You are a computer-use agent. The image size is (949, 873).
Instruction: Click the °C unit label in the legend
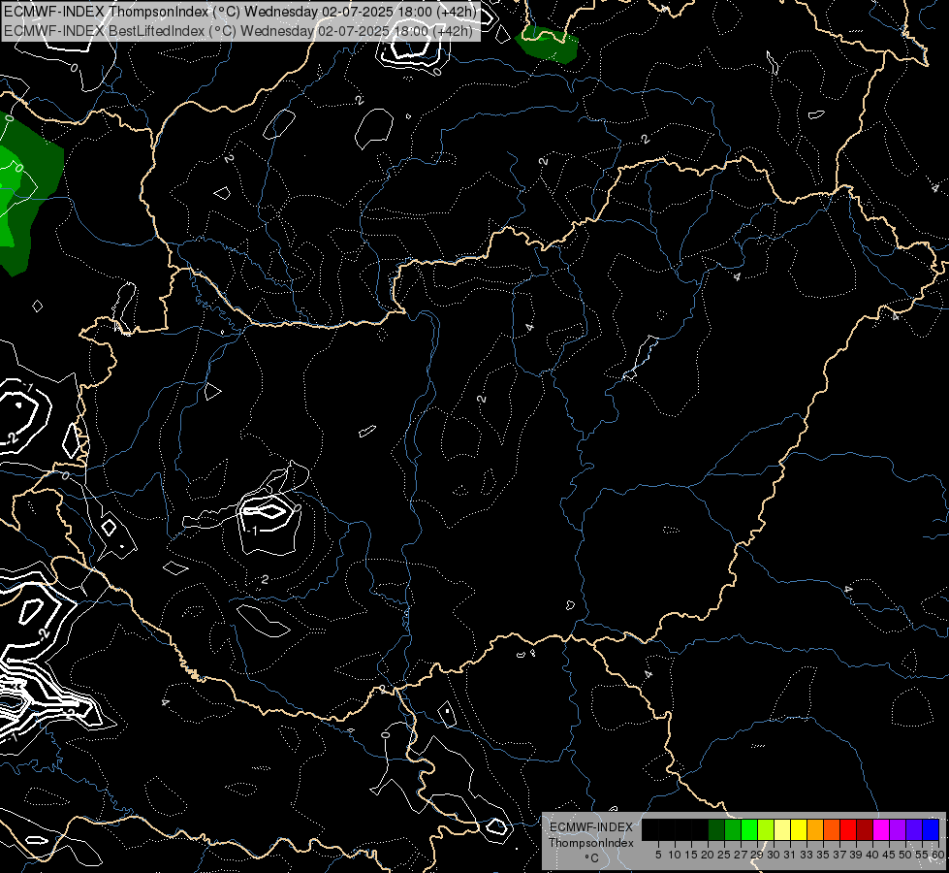[592, 857]
